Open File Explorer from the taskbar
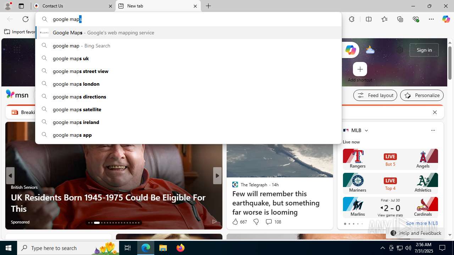454x255 pixels. [163, 248]
